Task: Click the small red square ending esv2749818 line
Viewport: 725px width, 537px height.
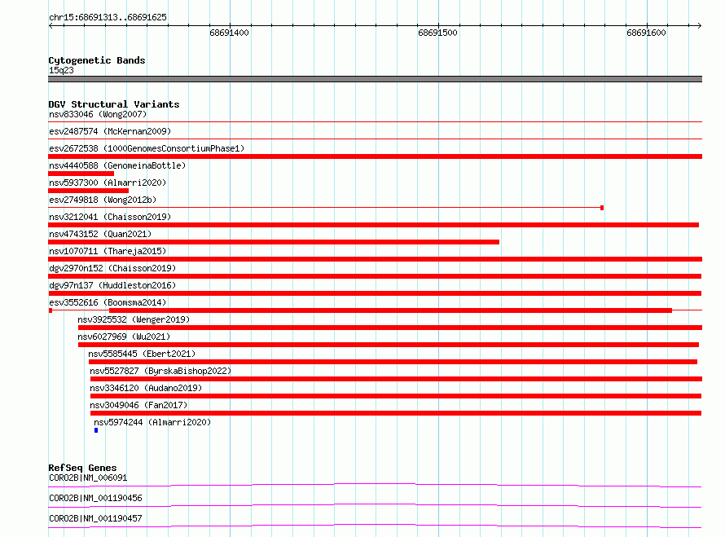Action: coord(602,208)
